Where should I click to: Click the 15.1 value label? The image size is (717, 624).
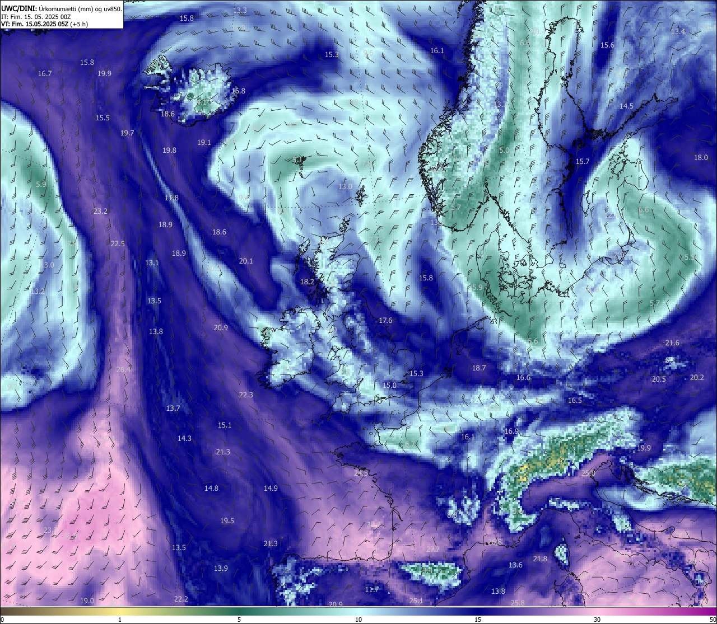[225, 425]
